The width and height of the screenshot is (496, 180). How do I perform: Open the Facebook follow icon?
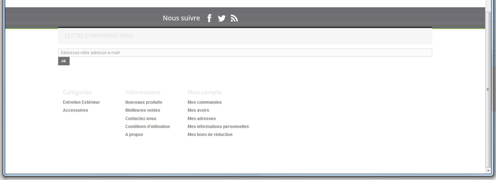209,18
